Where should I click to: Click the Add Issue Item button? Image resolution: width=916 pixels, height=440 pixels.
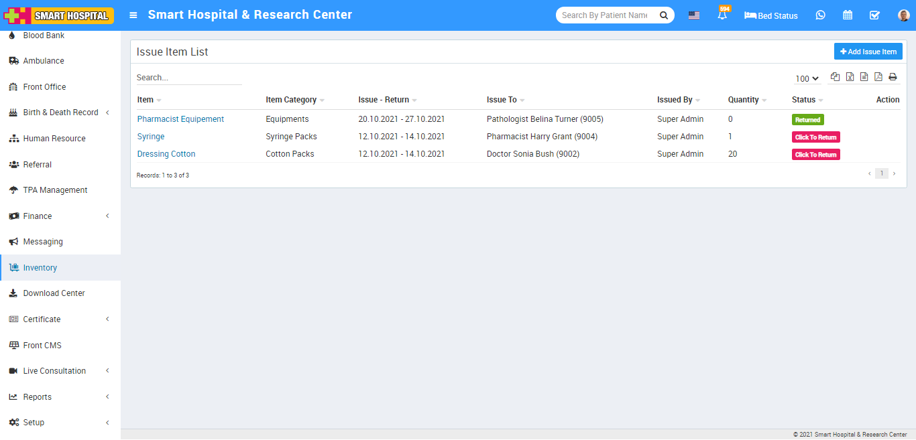868,52
